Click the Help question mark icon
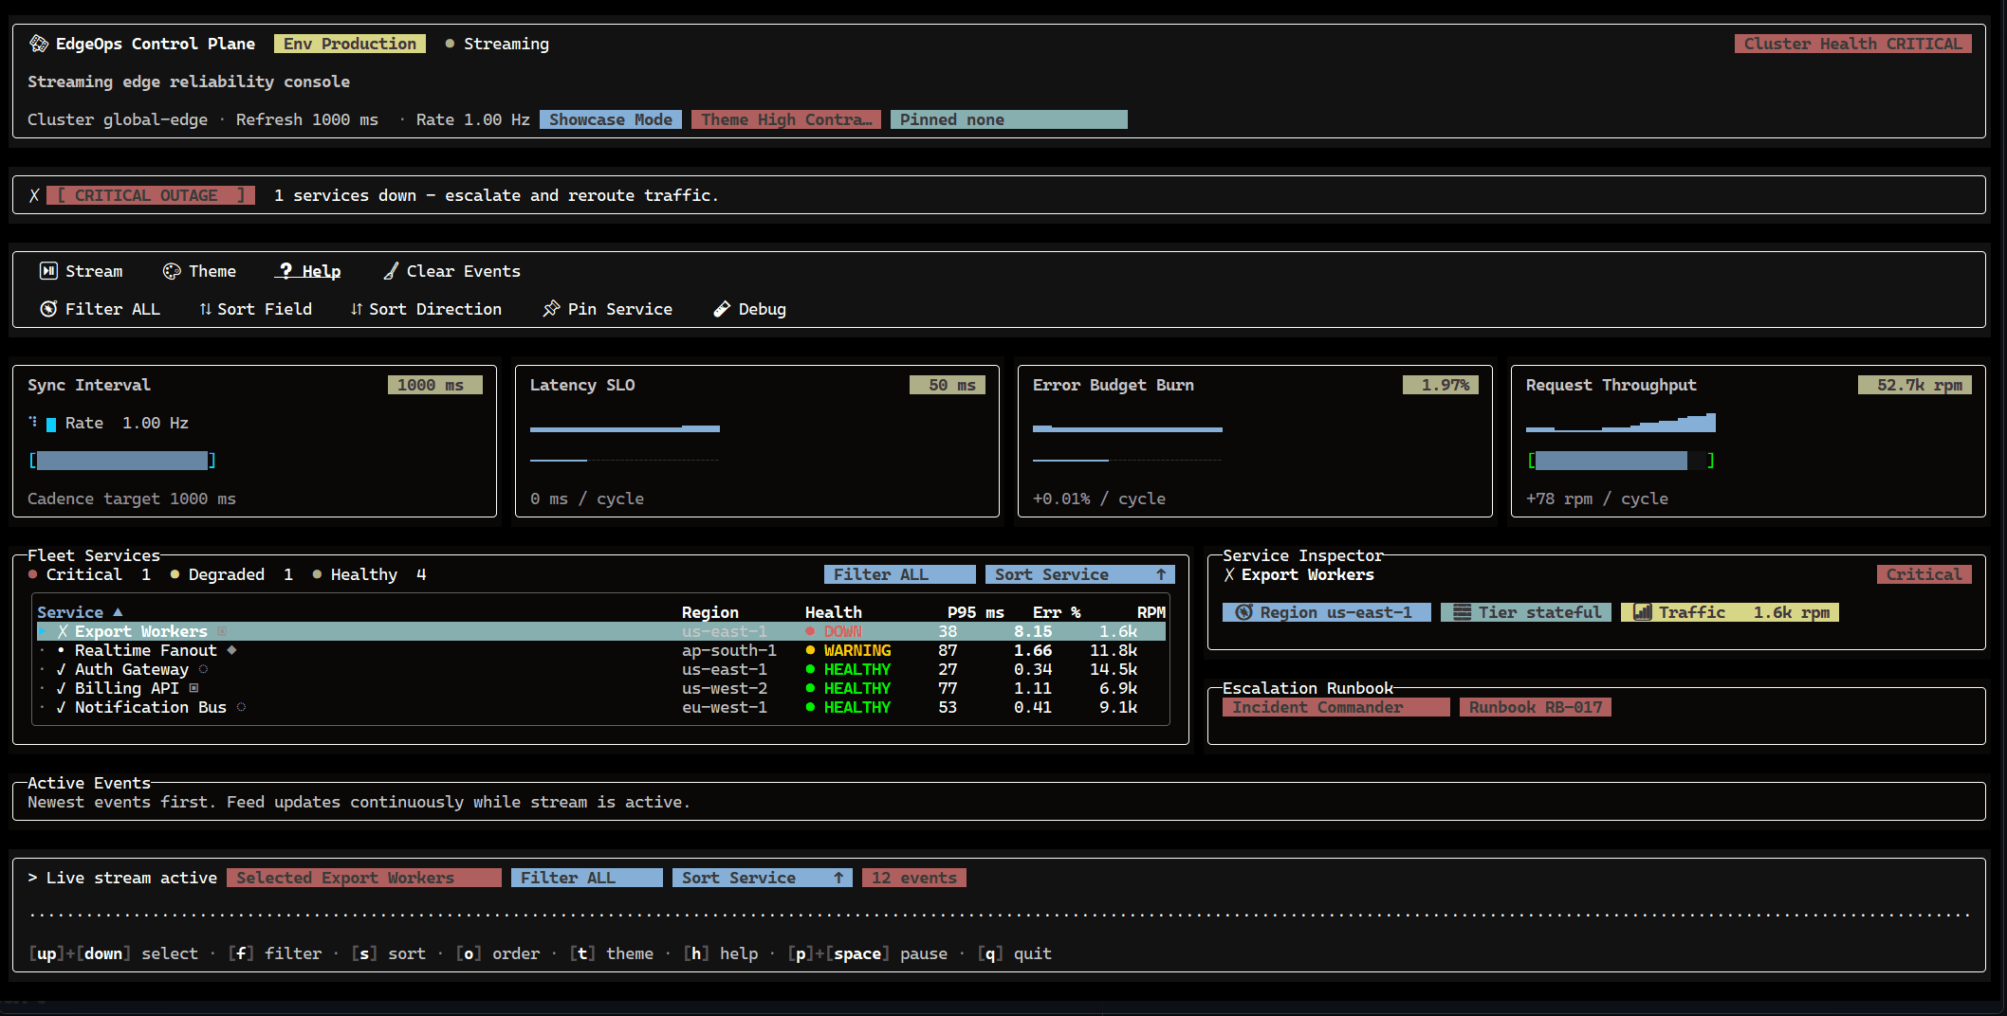 pos(285,271)
